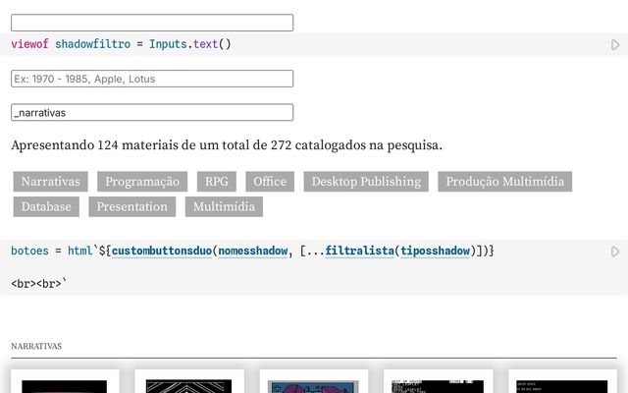
Task: Open the third thumbnail with colorful image
Action: 314,381
